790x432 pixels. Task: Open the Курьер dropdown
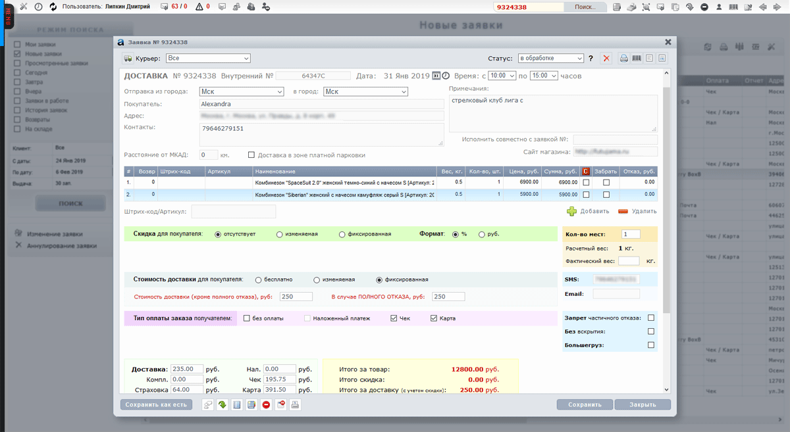point(207,59)
